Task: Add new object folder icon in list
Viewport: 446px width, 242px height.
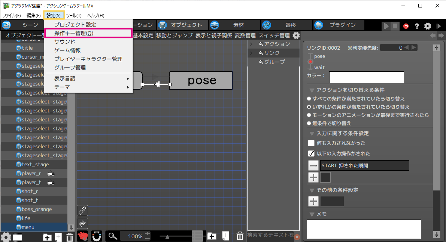Action: tap(47, 237)
